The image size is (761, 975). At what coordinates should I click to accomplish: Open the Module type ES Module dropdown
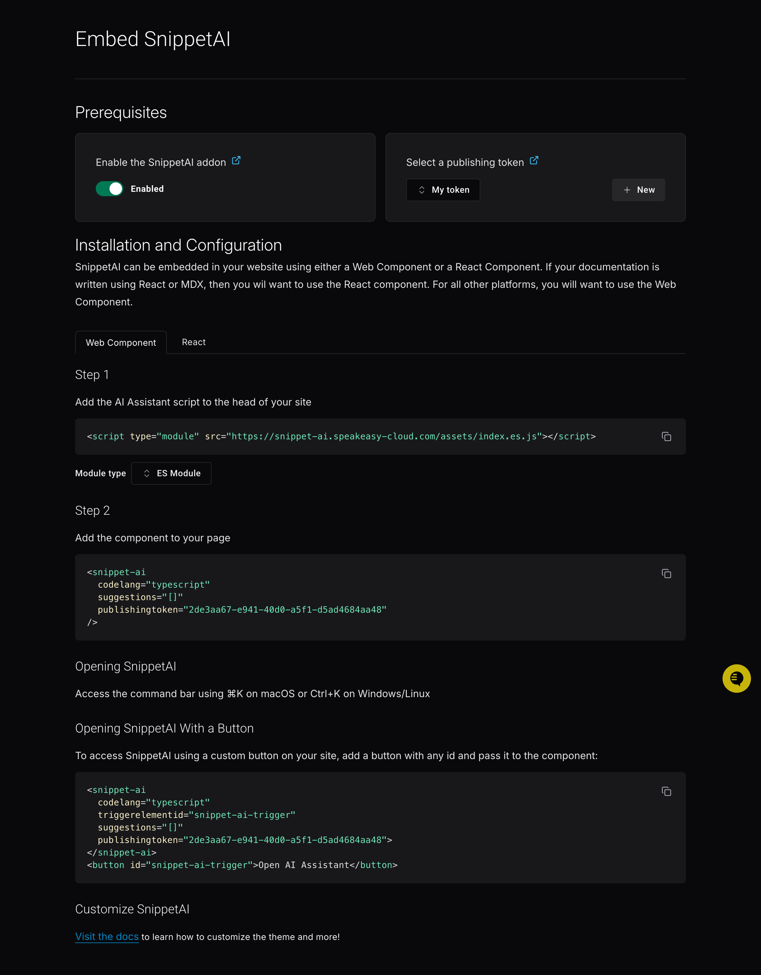171,473
